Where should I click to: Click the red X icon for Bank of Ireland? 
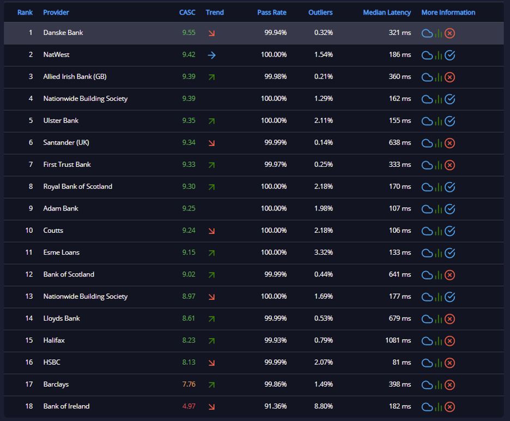pyautogui.click(x=450, y=407)
